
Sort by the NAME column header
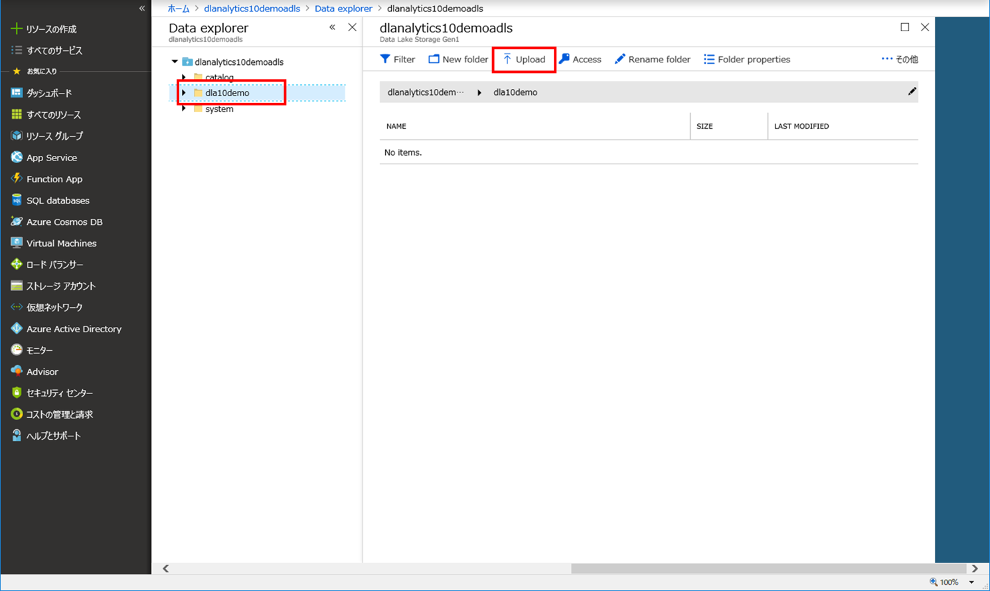click(x=396, y=126)
